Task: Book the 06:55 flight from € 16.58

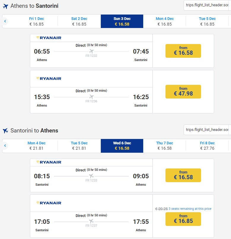Action: 183,51
